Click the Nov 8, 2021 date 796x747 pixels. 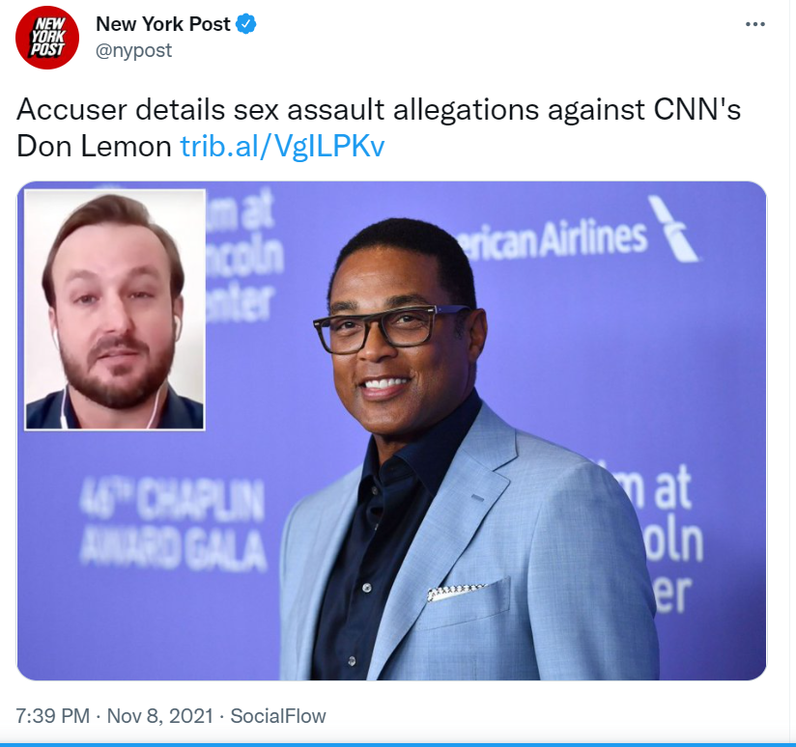[x=160, y=716]
